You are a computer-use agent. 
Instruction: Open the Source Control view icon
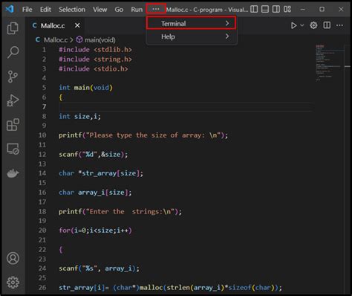13,77
